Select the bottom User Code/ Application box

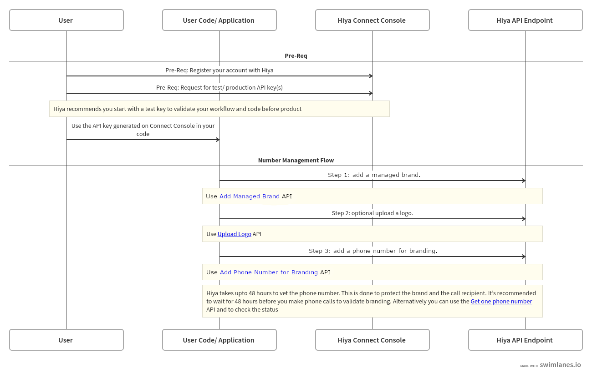tap(219, 340)
